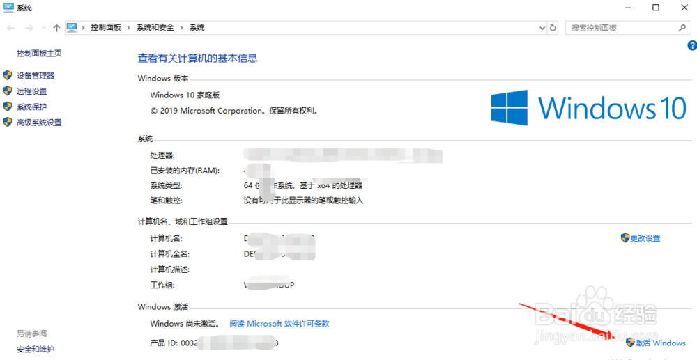The height and width of the screenshot is (360, 697).
Task: Maximize the 系统 window
Action: click(x=656, y=8)
